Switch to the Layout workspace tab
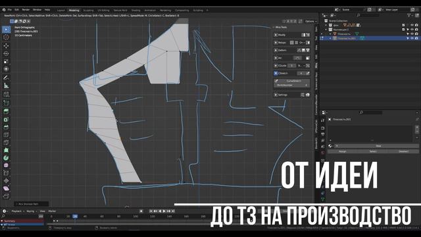The height and width of the screenshot is (237, 421). click(61, 11)
